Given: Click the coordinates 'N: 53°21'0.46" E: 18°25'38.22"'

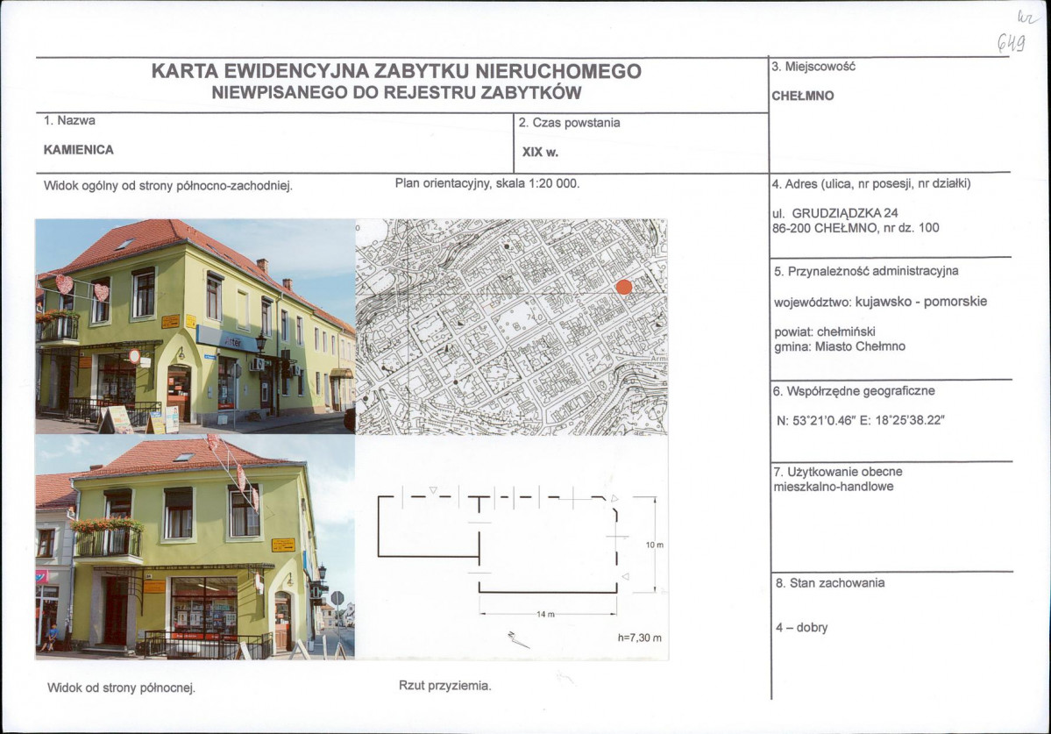Looking at the screenshot, I should coord(861,421).
